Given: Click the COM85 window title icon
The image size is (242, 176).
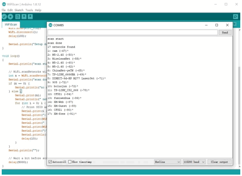Looking at the screenshot, I should [50, 25].
